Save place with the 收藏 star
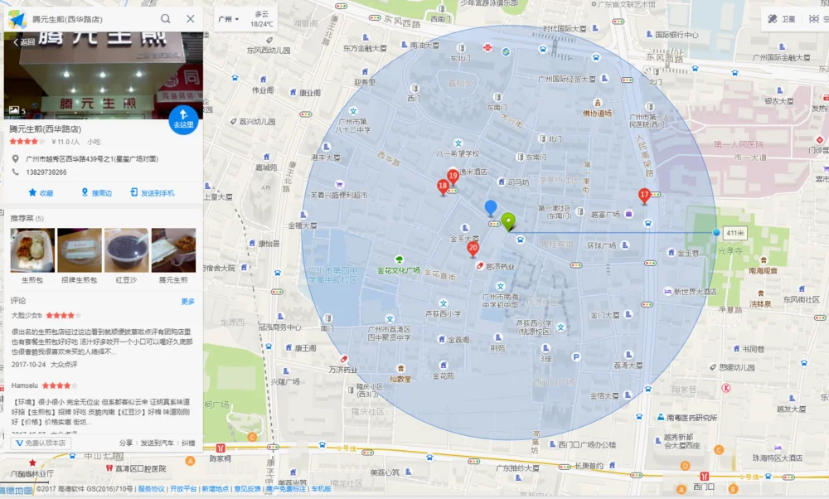This screenshot has width=829, height=499. click(41, 193)
